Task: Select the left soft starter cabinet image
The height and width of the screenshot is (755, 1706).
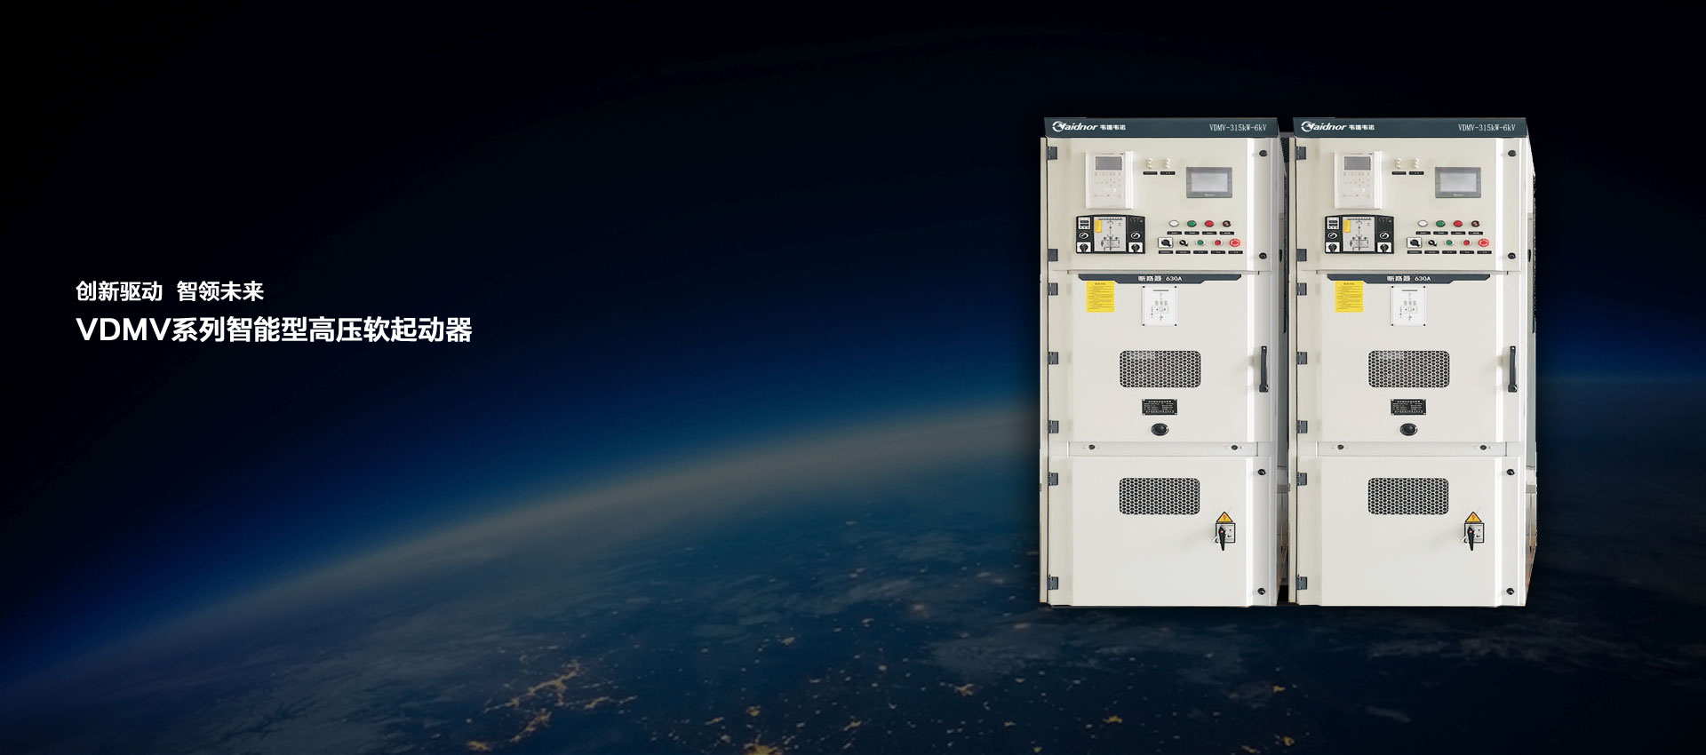Action: (x=1162, y=362)
